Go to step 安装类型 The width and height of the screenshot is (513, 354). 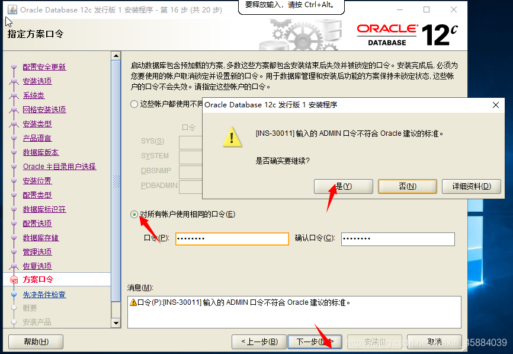(37, 124)
